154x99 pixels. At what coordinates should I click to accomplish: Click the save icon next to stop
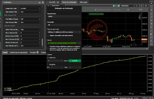(146, 6)
